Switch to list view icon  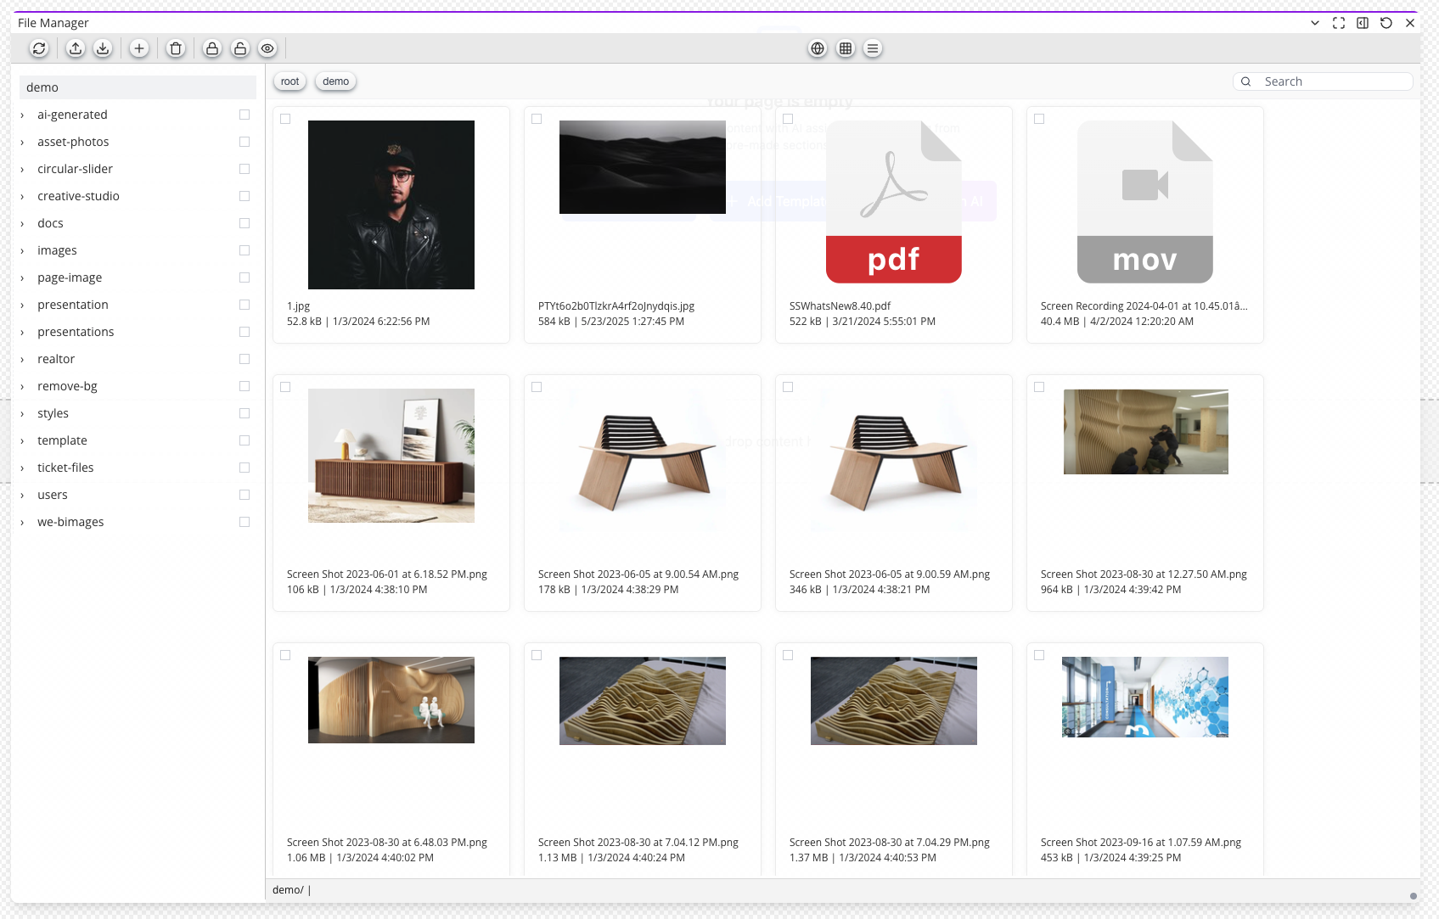pos(873,48)
